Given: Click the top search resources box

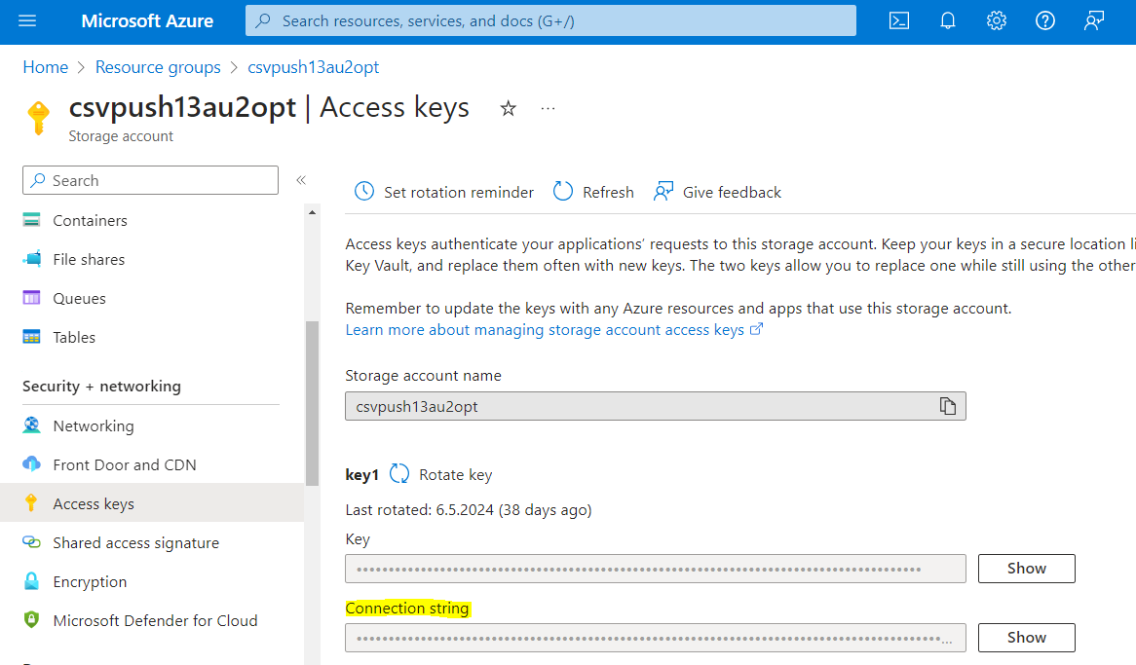Looking at the screenshot, I should point(550,20).
